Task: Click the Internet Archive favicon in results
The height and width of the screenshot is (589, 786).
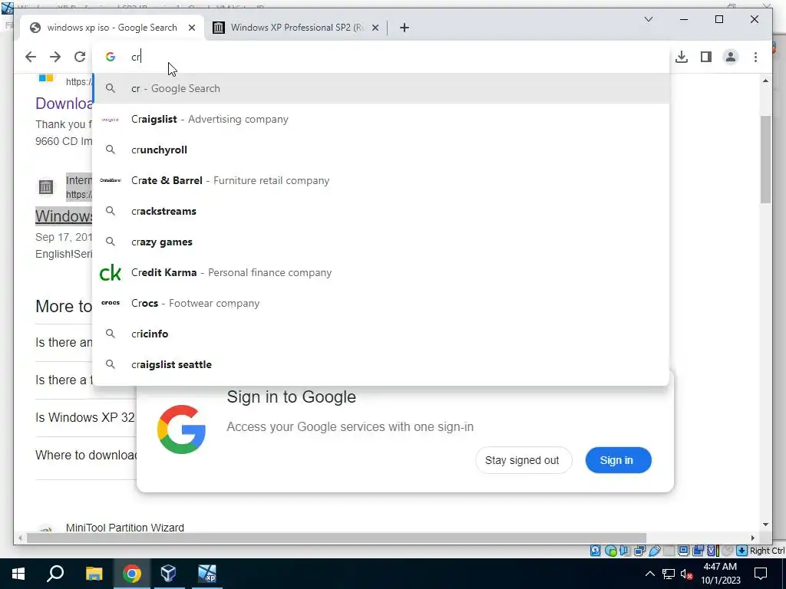Action: click(x=45, y=187)
